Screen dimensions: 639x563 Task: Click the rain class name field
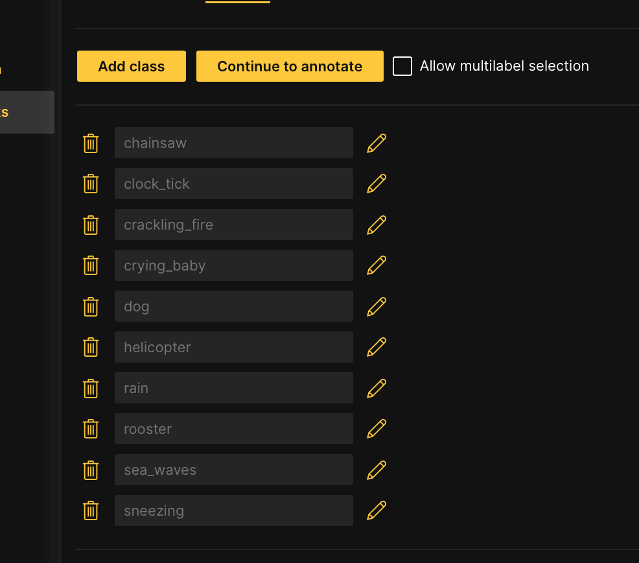(x=233, y=388)
